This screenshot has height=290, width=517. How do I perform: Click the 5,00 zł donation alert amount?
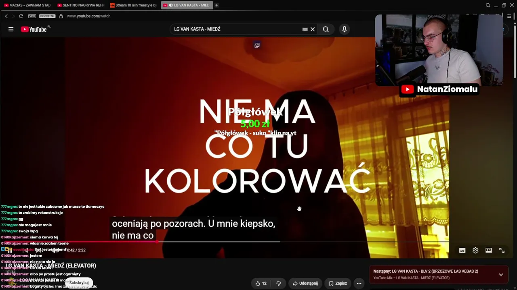(x=255, y=124)
